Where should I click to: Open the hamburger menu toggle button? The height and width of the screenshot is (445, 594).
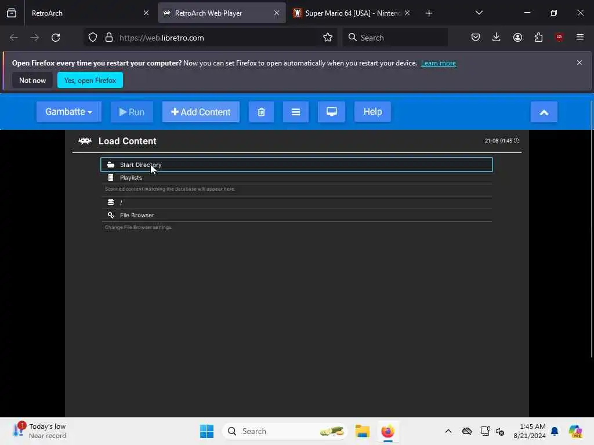pyautogui.click(x=296, y=112)
